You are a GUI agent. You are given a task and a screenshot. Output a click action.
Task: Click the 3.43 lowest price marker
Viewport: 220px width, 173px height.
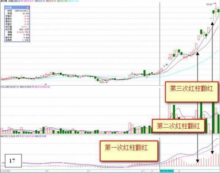[x=102, y=82]
